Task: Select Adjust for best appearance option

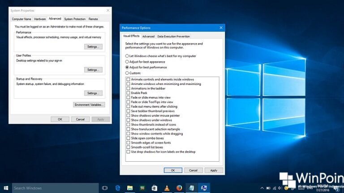Action: pyautogui.click(x=127, y=62)
